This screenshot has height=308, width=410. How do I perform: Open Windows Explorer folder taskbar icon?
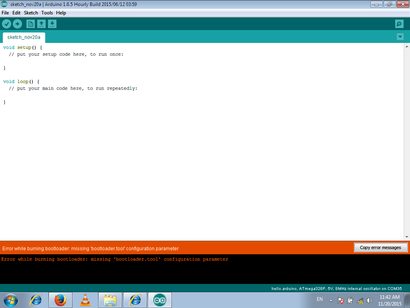tap(110, 300)
